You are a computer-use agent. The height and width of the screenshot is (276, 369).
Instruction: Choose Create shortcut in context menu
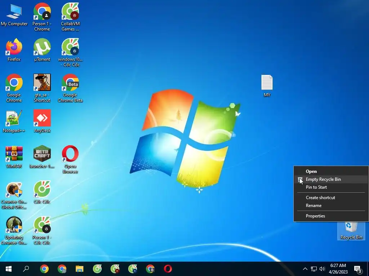(x=331, y=198)
